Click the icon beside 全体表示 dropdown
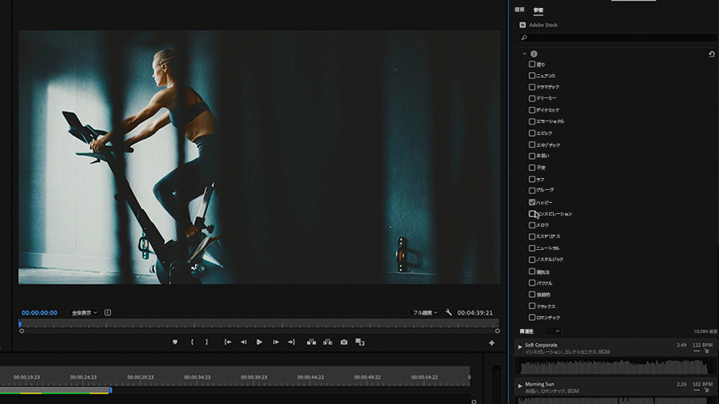This screenshot has height=404, width=719. (108, 312)
